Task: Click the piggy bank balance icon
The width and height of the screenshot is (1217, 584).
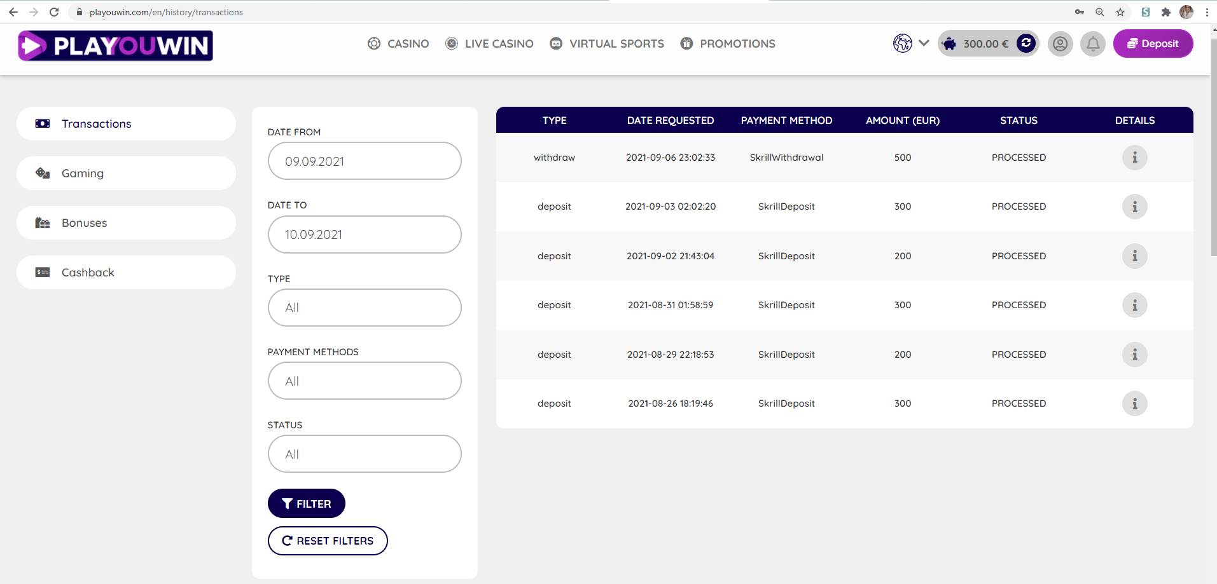Action: [x=949, y=44]
